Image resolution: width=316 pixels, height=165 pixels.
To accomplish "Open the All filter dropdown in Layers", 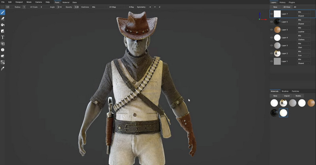I will tap(295, 7).
